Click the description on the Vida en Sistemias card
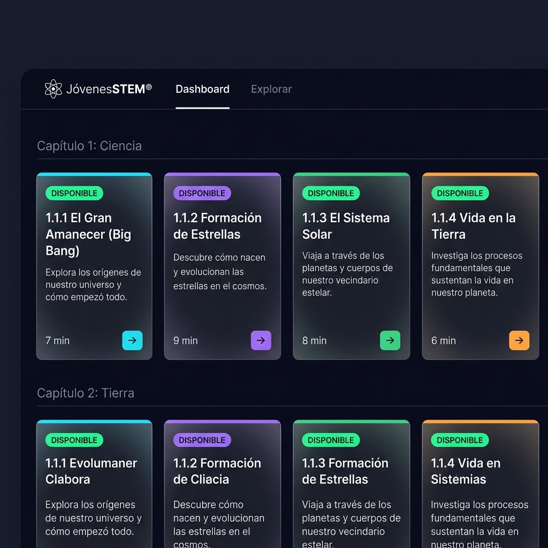This screenshot has width=548, height=548. 479,523
